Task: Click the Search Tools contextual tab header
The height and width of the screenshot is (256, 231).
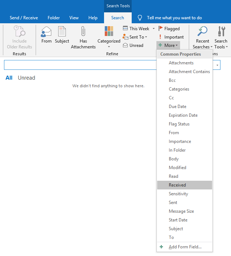Action: click(x=118, y=6)
